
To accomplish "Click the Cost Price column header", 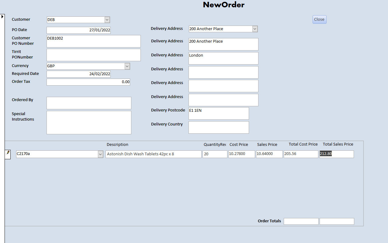I will [x=239, y=145].
